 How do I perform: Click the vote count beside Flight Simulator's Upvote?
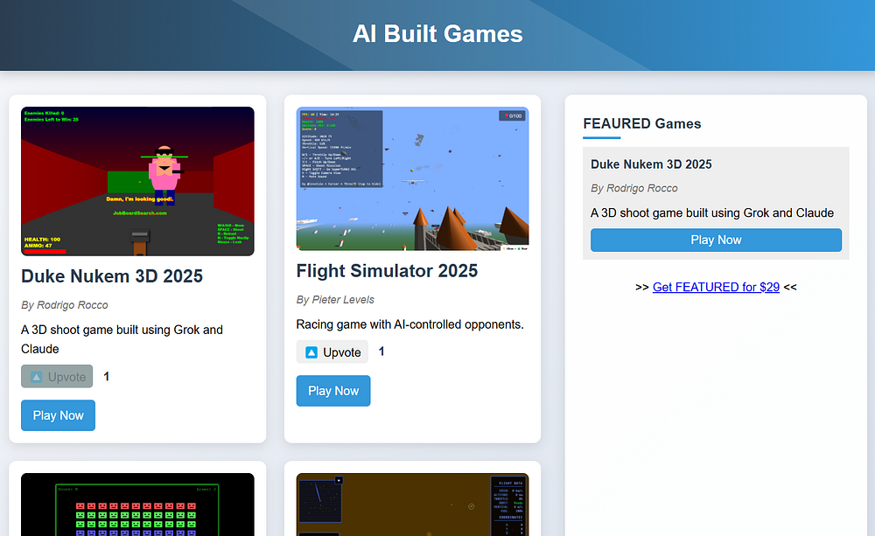coord(381,352)
